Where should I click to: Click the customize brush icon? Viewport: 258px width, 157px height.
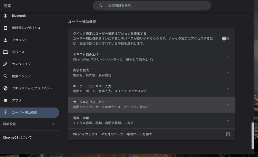[5, 64]
